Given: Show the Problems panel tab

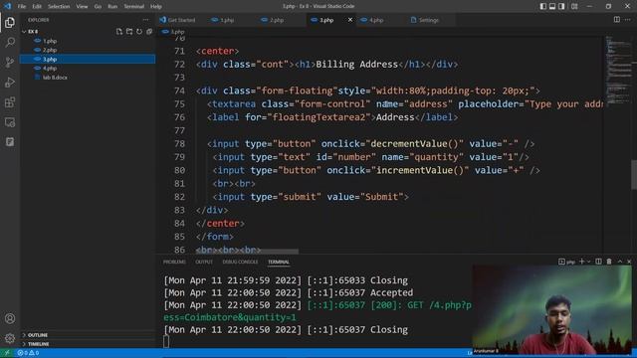Looking at the screenshot, I should pos(174,262).
